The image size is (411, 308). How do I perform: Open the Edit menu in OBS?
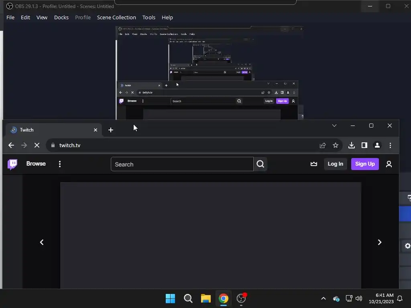coord(25,17)
